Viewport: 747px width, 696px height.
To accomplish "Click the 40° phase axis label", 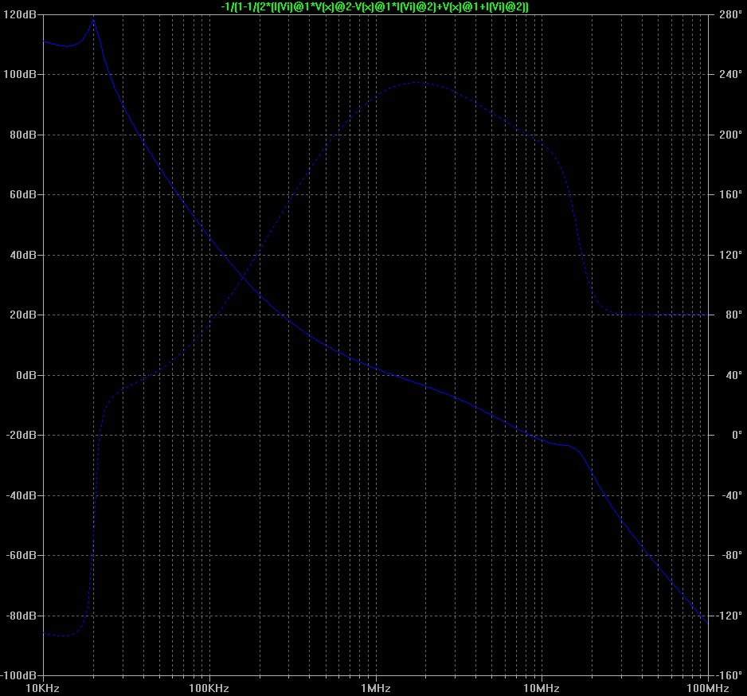I will click(733, 375).
